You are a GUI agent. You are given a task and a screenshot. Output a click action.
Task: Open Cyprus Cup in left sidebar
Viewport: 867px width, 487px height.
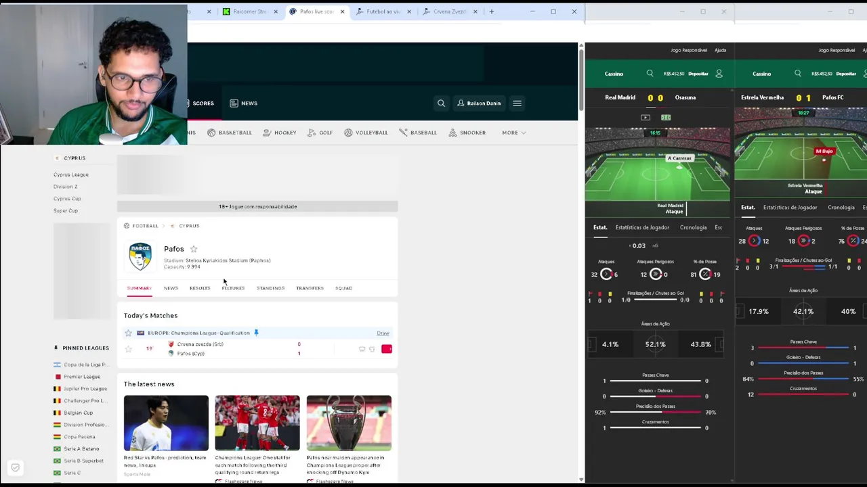click(67, 199)
